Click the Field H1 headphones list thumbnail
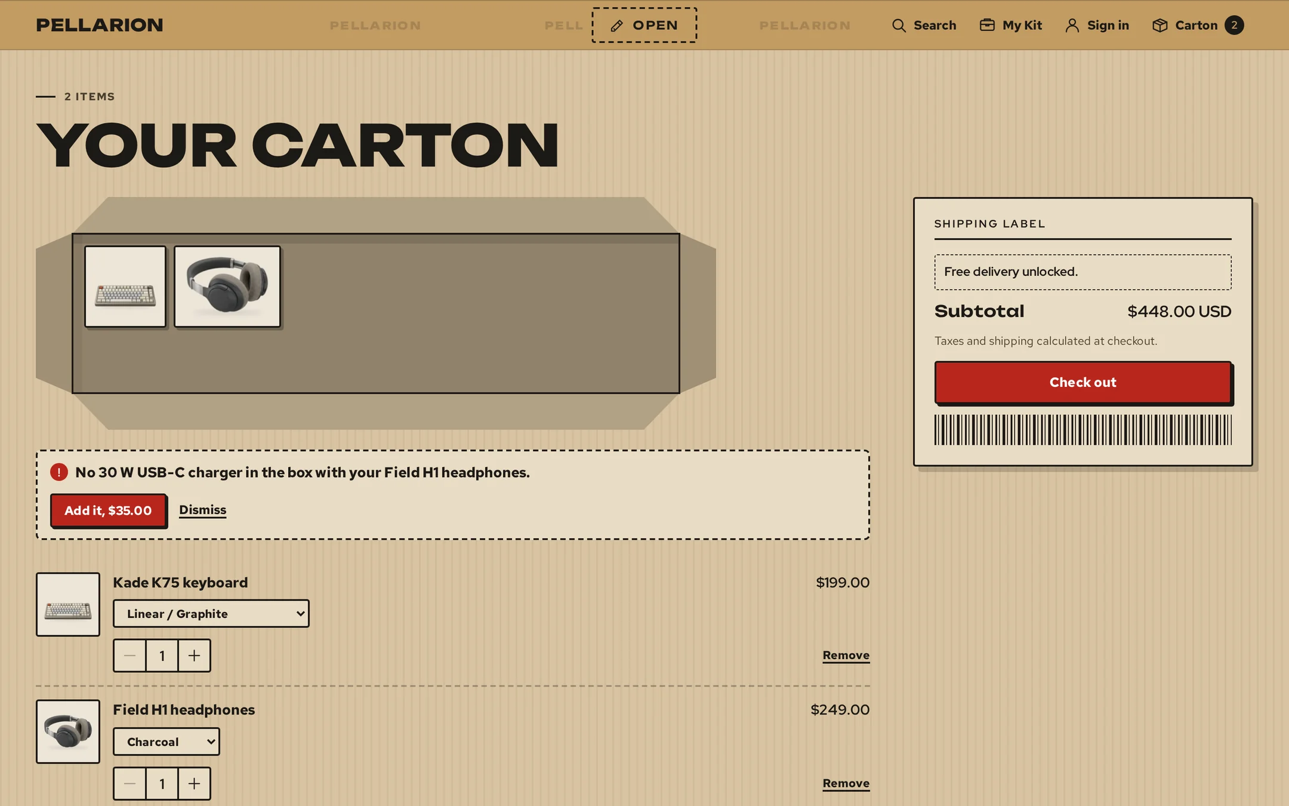 [68, 731]
